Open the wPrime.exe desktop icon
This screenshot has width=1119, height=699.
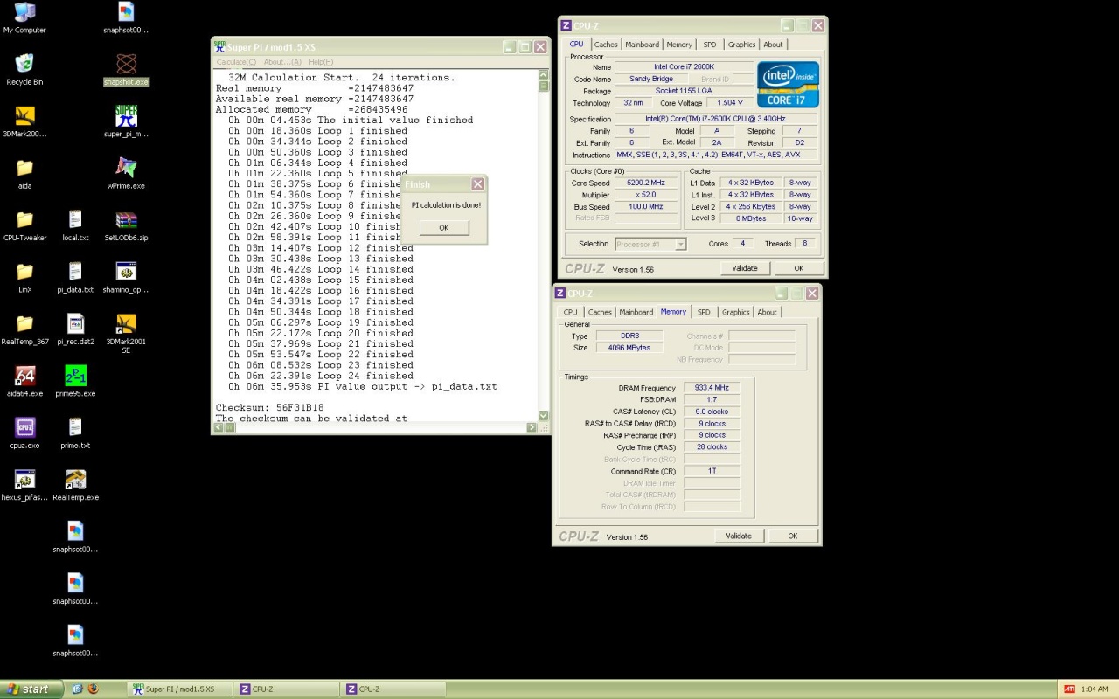coord(126,168)
